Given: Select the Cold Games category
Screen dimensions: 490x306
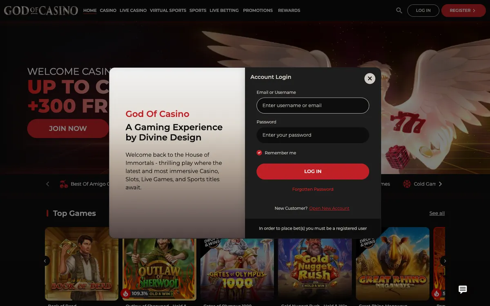Looking at the screenshot, I should [419, 184].
